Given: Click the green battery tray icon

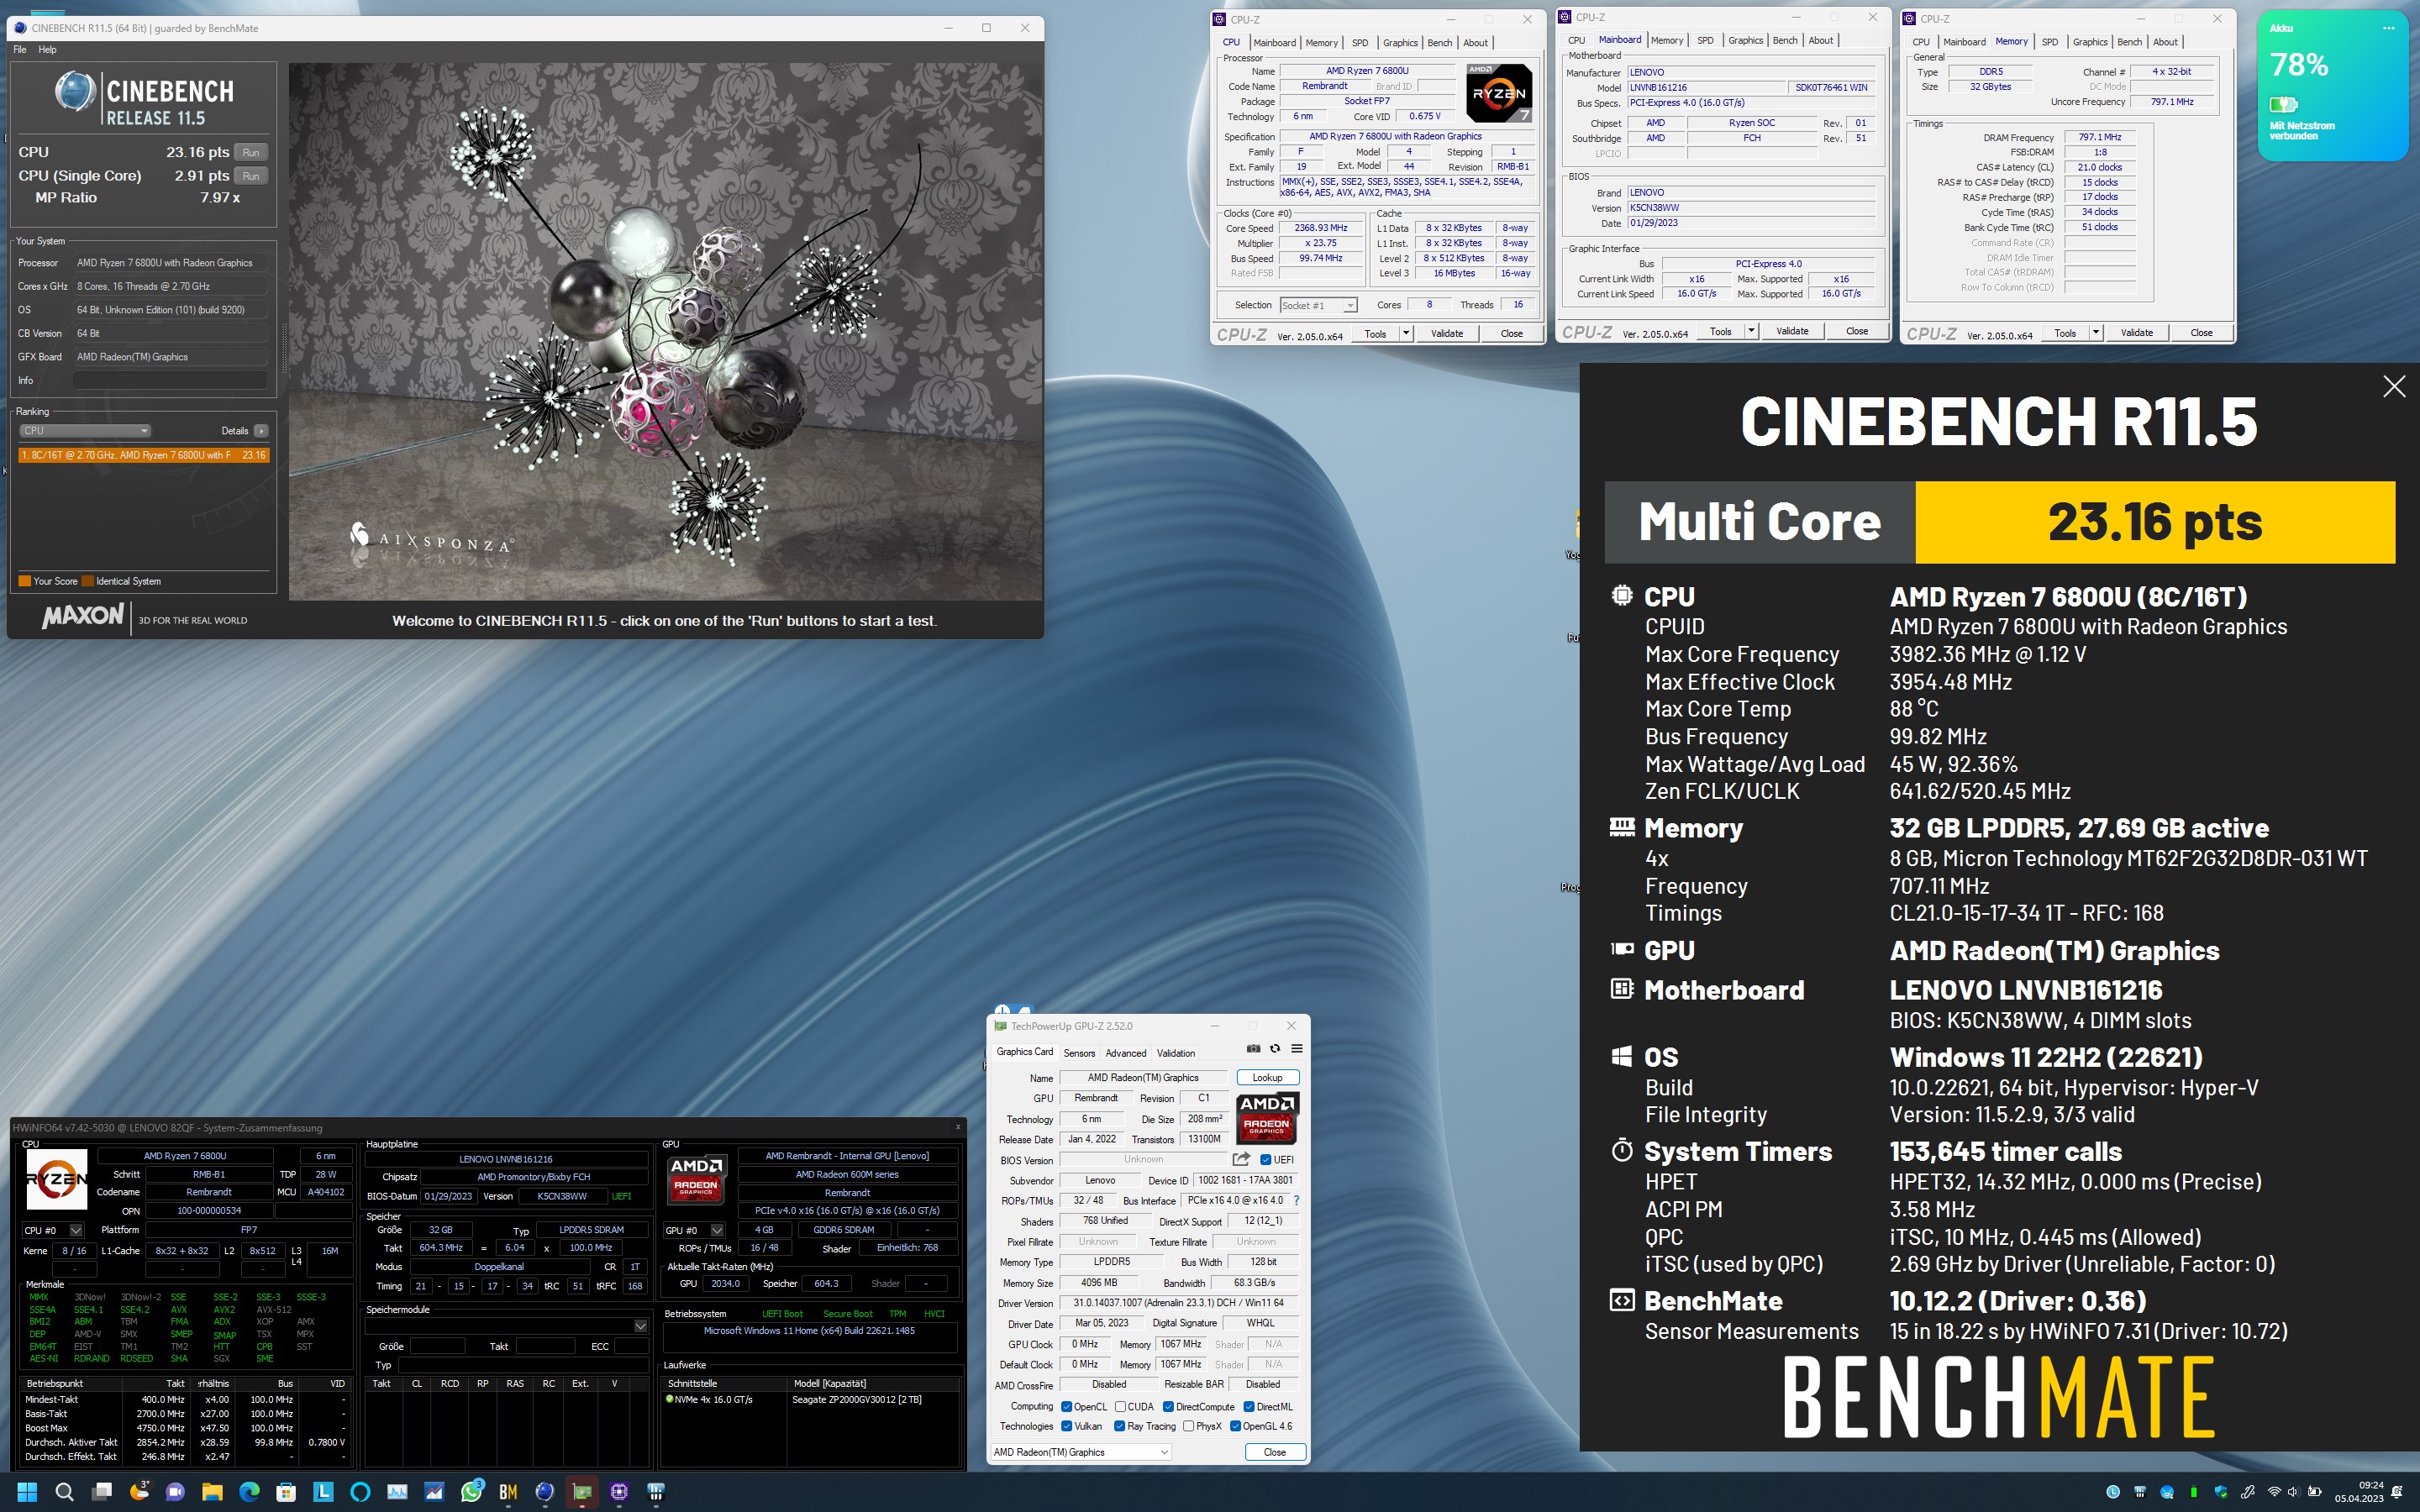Looking at the screenshot, I should pos(2194,1492).
